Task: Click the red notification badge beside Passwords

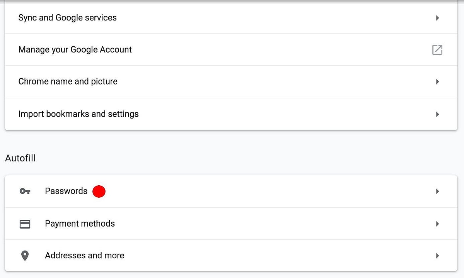Action: click(x=99, y=191)
